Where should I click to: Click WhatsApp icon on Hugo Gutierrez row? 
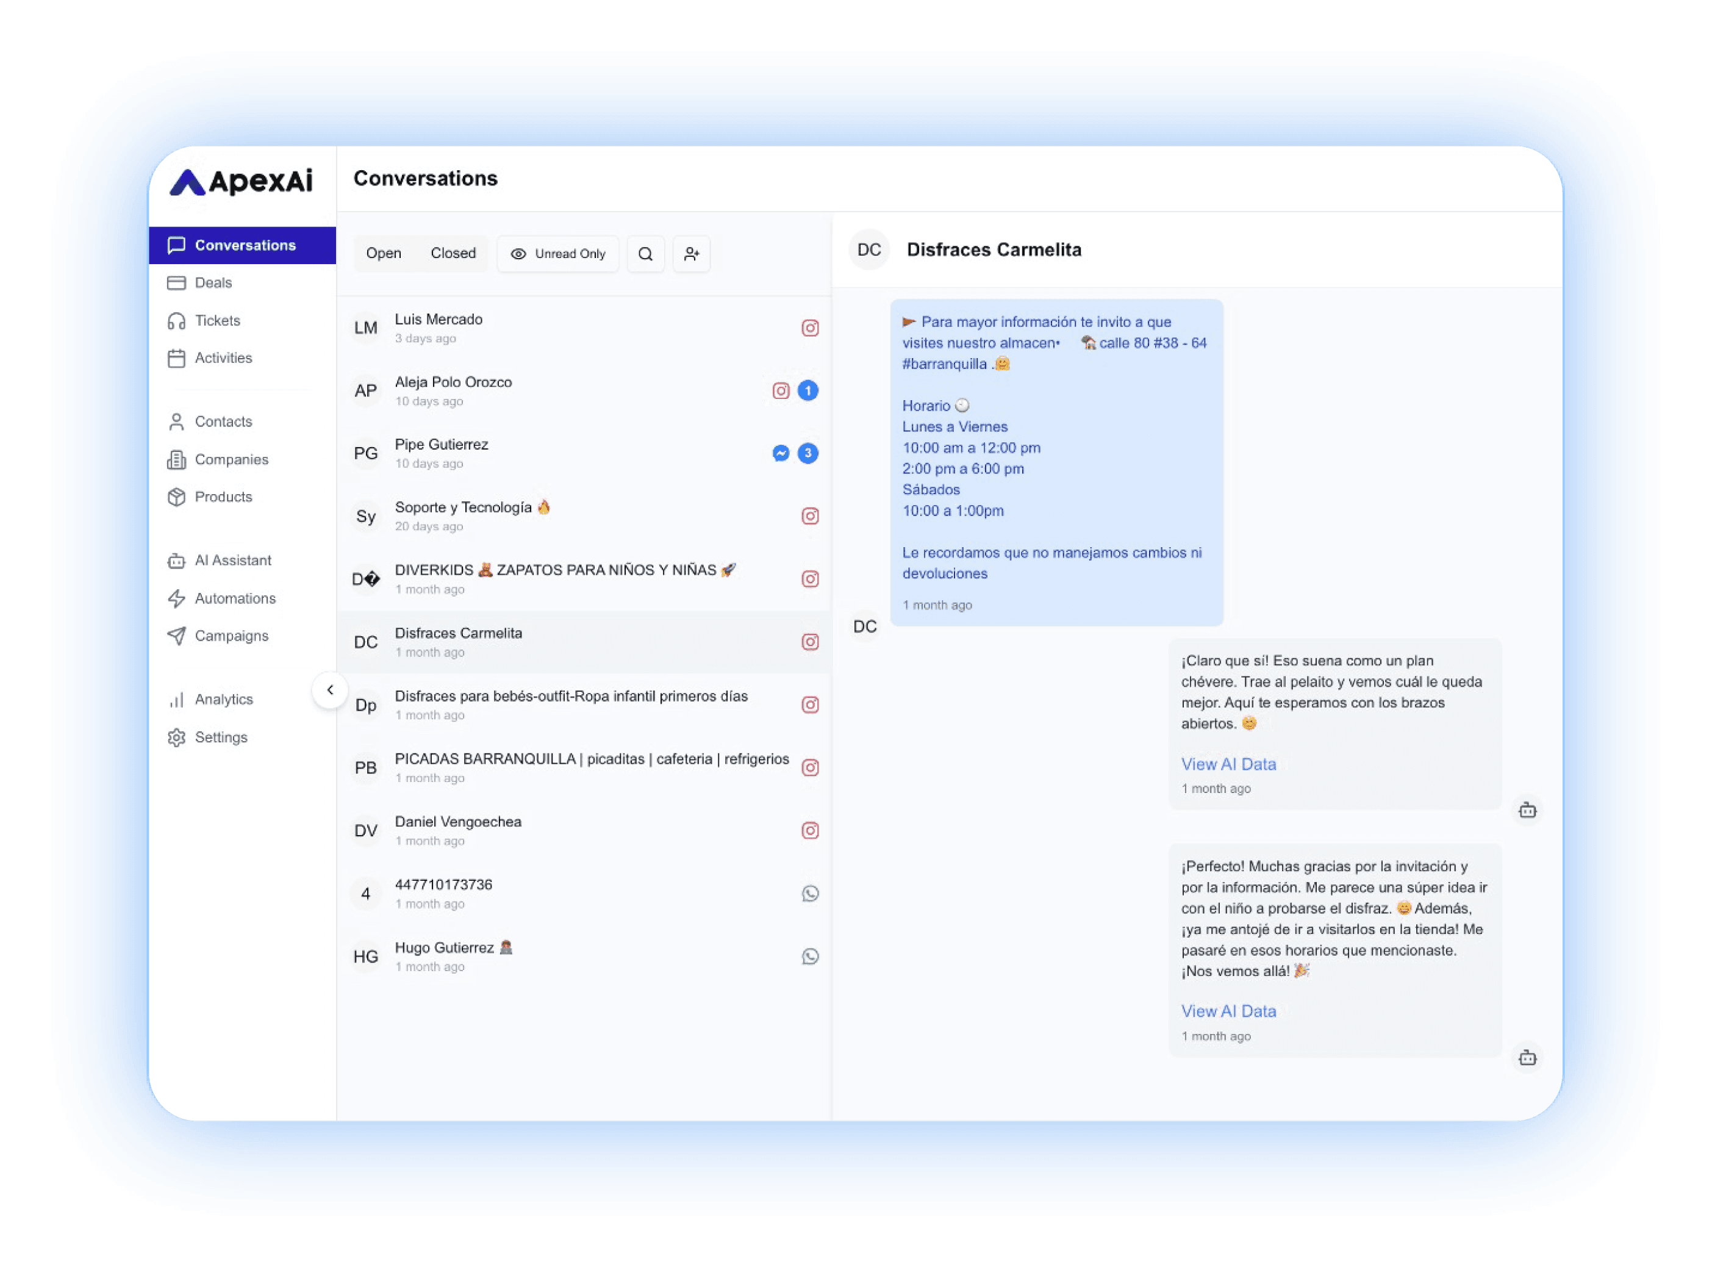click(x=809, y=957)
